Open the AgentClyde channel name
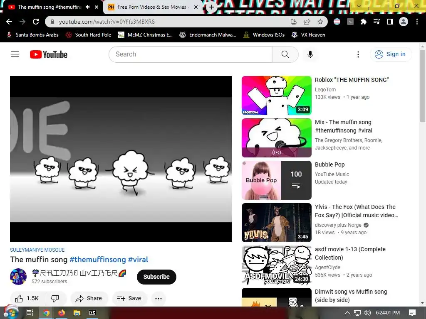 (327, 267)
